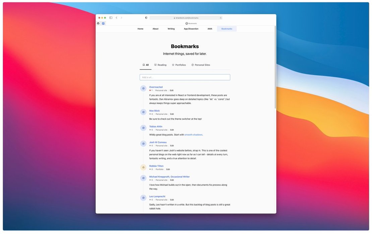Open the App Dissection nav item

(191, 29)
